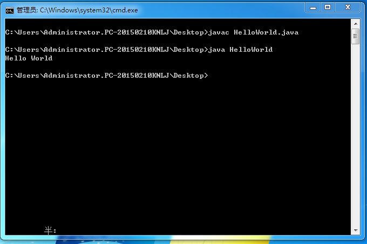Open the cmd.exe system menu icon
Screen dimensions: 367x244
[10, 10]
